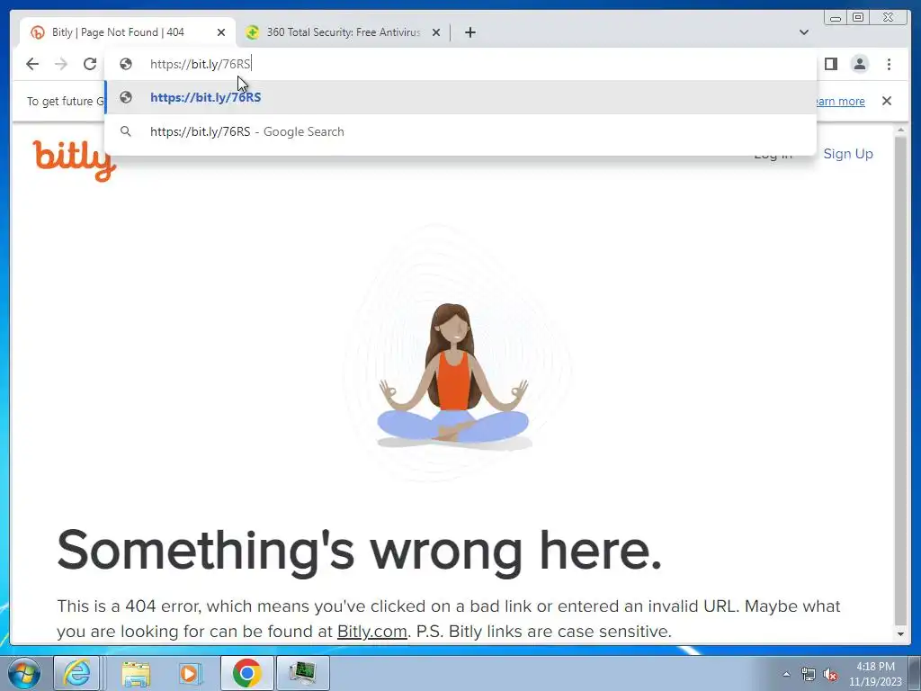The width and height of the screenshot is (921, 691).
Task: Open the taskbar clock and date
Action: tap(875, 674)
